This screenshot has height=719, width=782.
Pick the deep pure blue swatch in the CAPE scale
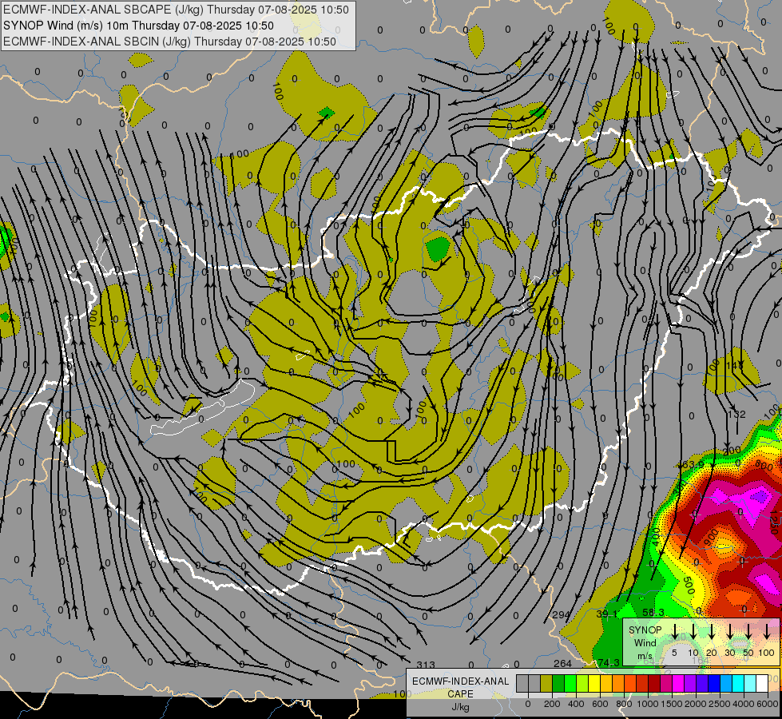[x=713, y=683]
